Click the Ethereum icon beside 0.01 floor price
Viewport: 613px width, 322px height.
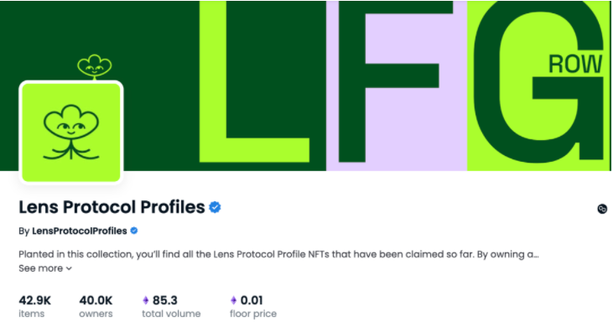pyautogui.click(x=233, y=300)
